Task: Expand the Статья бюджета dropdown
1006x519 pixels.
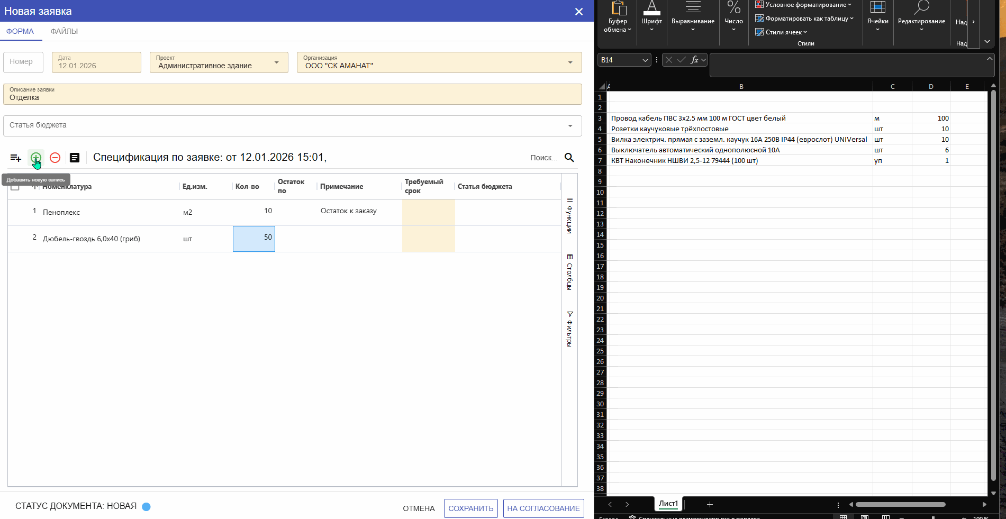Action: [x=570, y=126]
